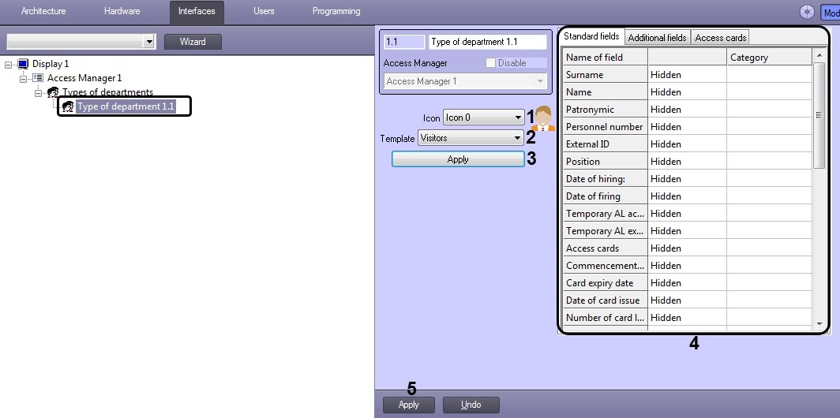Click the 1.1 identifier field
This screenshot has width=840, height=418.
[404, 42]
